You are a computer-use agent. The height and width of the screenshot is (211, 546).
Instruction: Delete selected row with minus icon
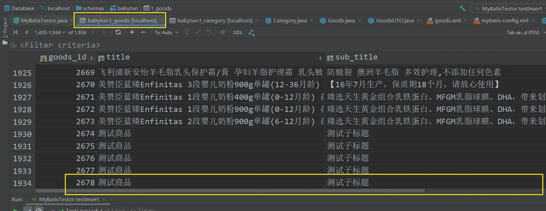(x=143, y=32)
